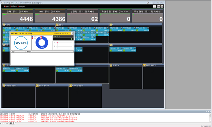Image resolution: width=212 pixels, height=127 pixels.
Task: Click the white square icon in the top toolbar
Action: click(154, 7)
